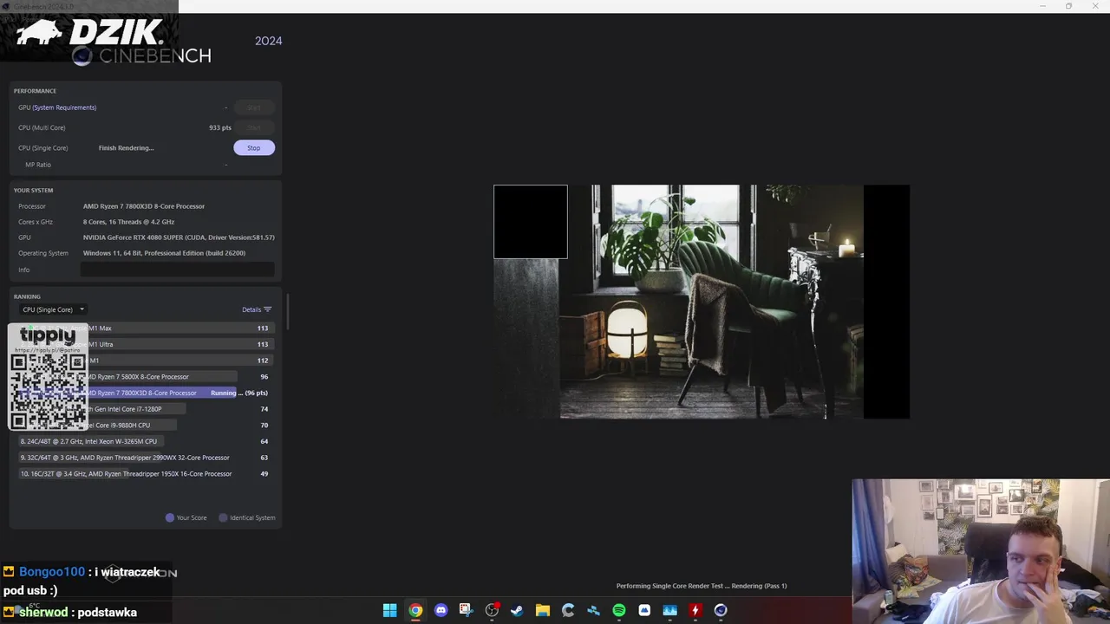Click the disabled CPU Multi Core Start button
Screen dimensions: 1110x624
click(x=253, y=127)
